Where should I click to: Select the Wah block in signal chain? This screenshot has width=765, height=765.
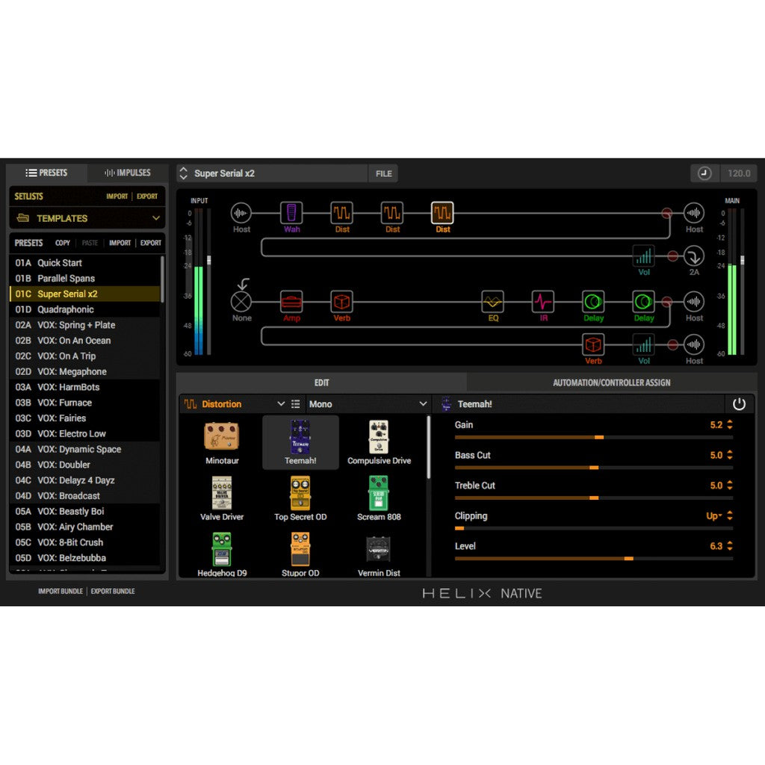coord(291,211)
